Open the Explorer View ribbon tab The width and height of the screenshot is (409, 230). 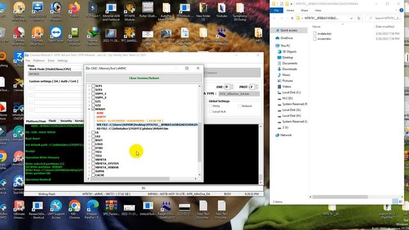point(318,10)
